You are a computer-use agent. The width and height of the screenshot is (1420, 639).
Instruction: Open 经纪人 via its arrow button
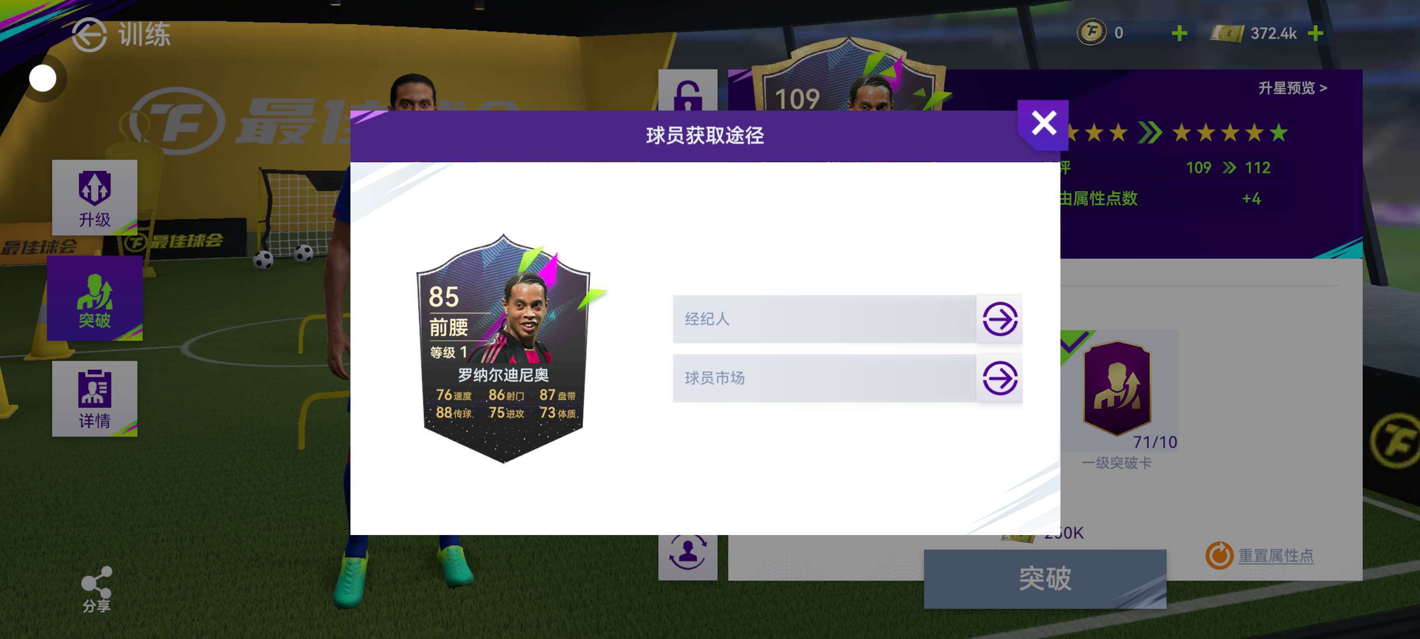coord(1000,318)
